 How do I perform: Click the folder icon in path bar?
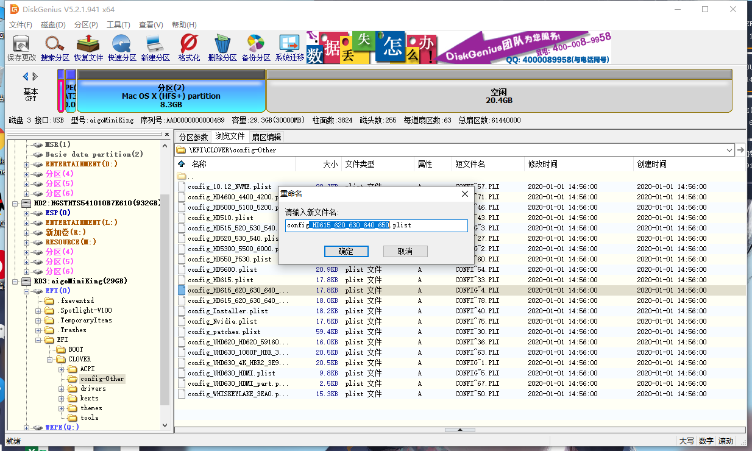[x=181, y=150]
